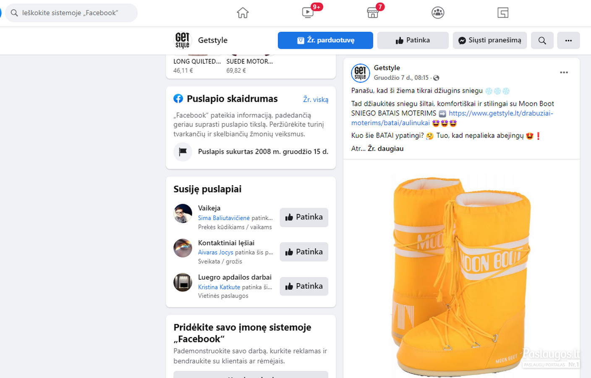Open the Pages feed icon in top bar

coord(503,13)
